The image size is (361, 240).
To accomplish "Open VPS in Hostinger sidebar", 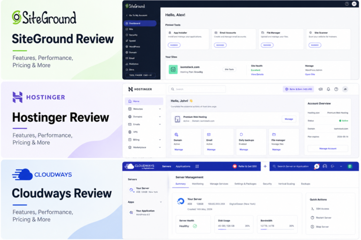I will (x=133, y=132).
